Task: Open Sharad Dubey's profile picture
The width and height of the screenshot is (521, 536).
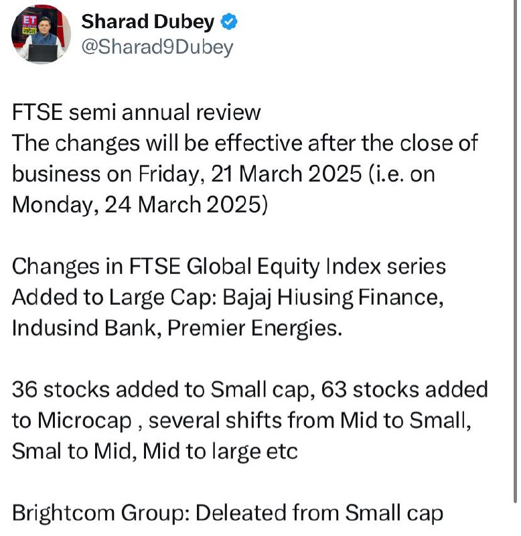Action: (41, 34)
